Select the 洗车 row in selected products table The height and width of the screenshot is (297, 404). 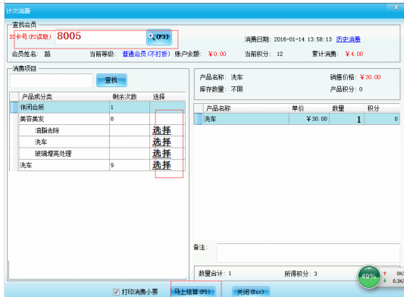point(296,119)
